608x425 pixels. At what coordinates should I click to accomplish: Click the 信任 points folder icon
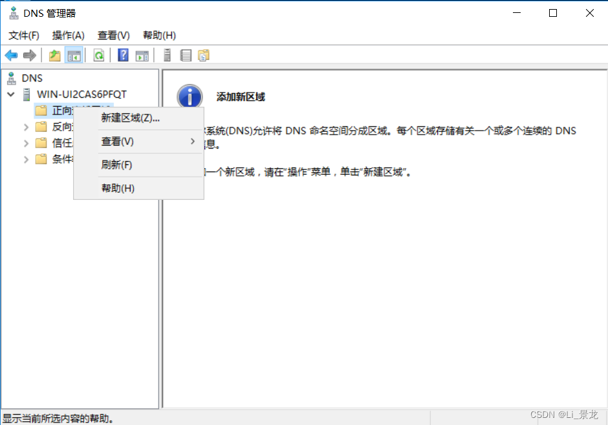pos(41,143)
